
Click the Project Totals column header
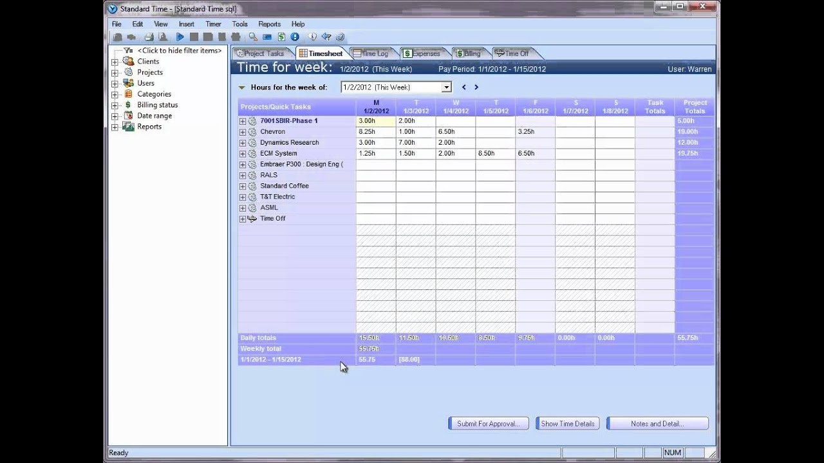coord(695,107)
